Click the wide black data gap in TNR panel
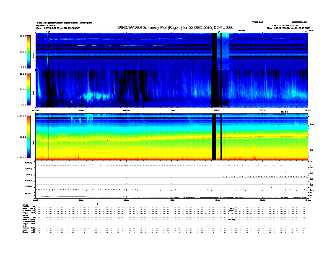Image resolution: width=332 pixels, height=257 pixels. click(x=214, y=137)
